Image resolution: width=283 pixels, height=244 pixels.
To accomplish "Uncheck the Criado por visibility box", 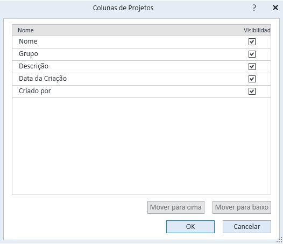I will pos(252,91).
